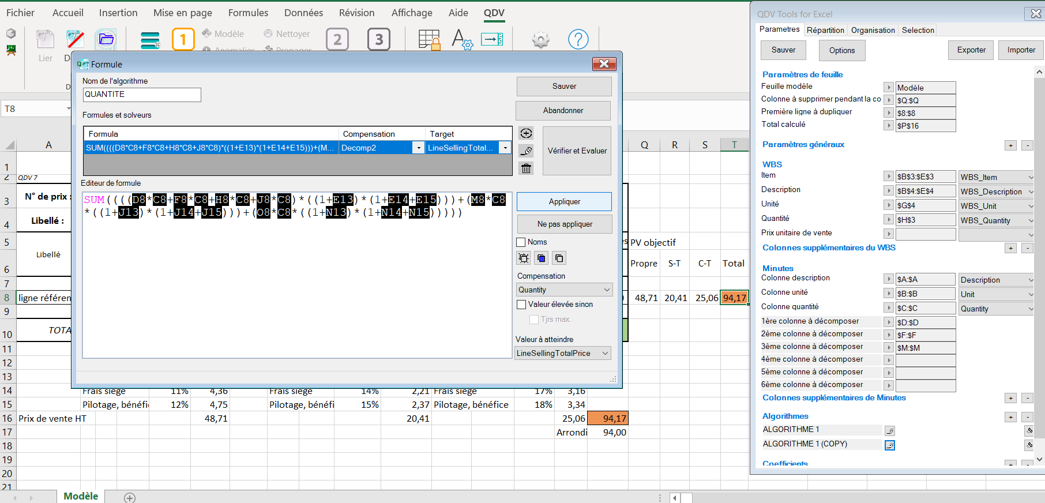The width and height of the screenshot is (1045, 503).
Task: Click the range picker next to Feuille modèle
Action: (x=889, y=87)
